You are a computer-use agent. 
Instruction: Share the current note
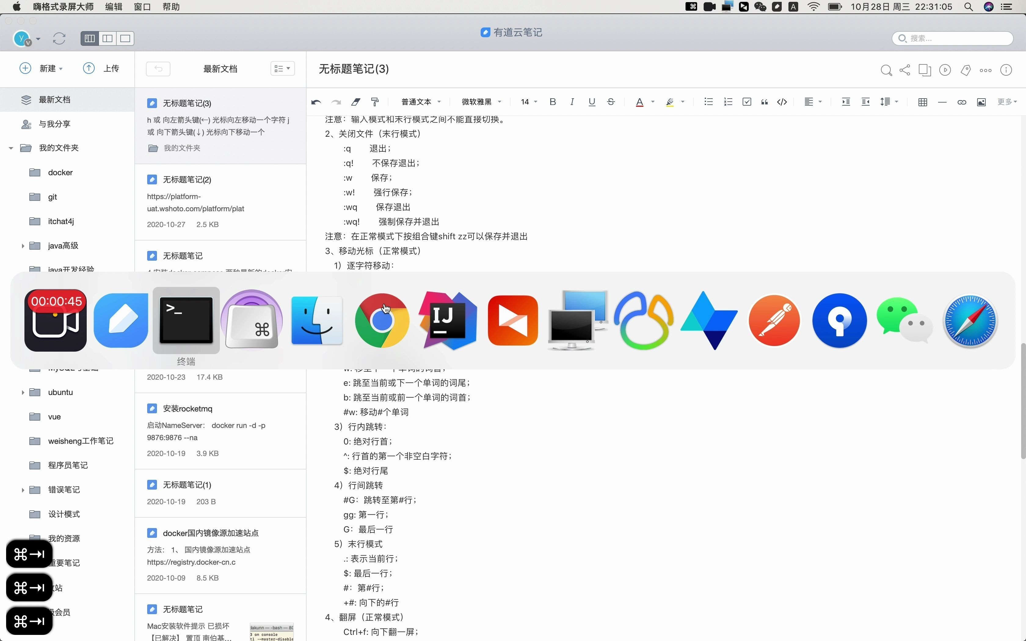click(905, 70)
